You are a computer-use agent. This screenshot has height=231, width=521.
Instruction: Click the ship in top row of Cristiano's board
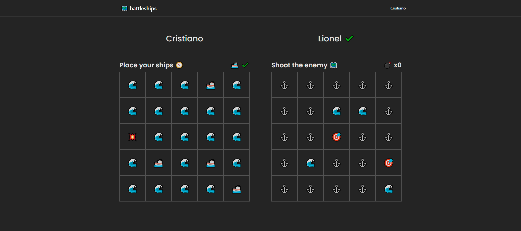tap(211, 85)
